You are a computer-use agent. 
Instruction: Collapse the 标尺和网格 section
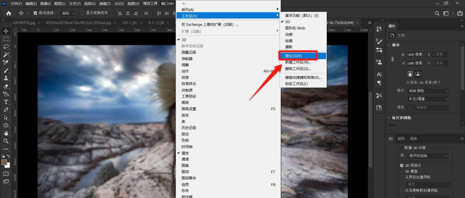click(389, 118)
